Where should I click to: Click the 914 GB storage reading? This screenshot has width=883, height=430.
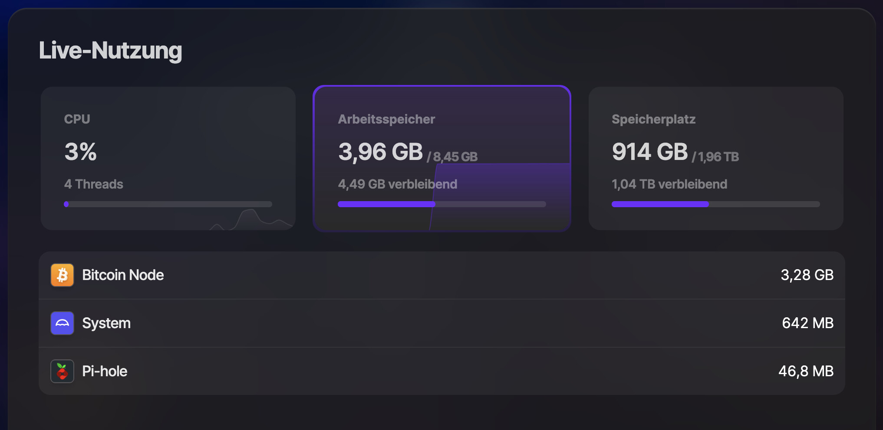649,152
